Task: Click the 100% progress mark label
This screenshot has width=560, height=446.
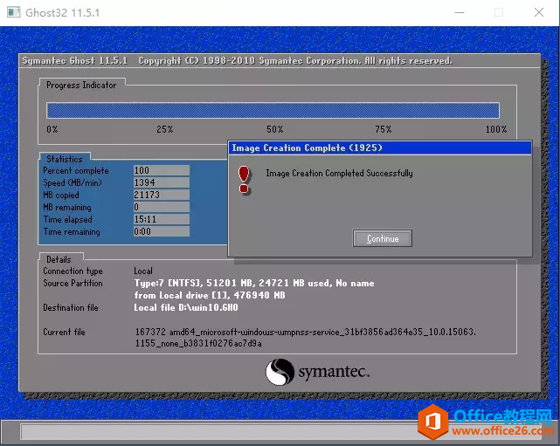Action: pyautogui.click(x=496, y=129)
